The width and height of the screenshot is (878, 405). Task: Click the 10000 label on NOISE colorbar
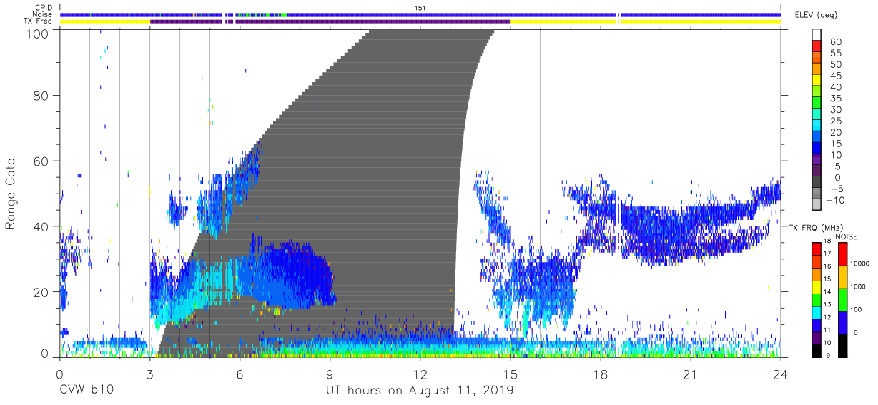[861, 263]
